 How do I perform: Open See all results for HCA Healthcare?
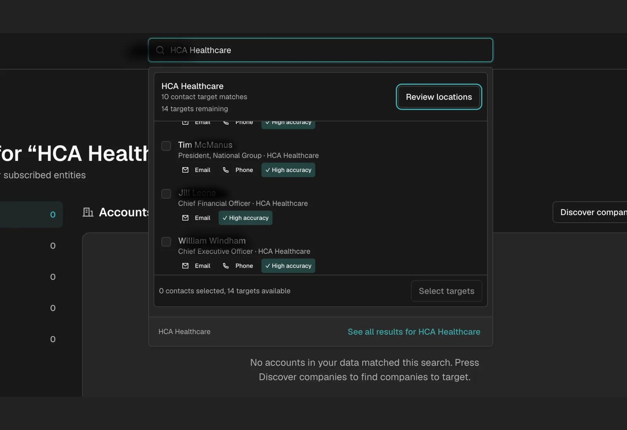(414, 332)
